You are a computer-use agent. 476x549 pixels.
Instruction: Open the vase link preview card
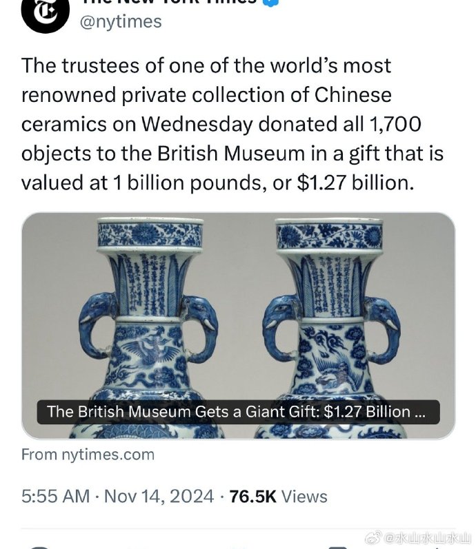click(x=238, y=325)
